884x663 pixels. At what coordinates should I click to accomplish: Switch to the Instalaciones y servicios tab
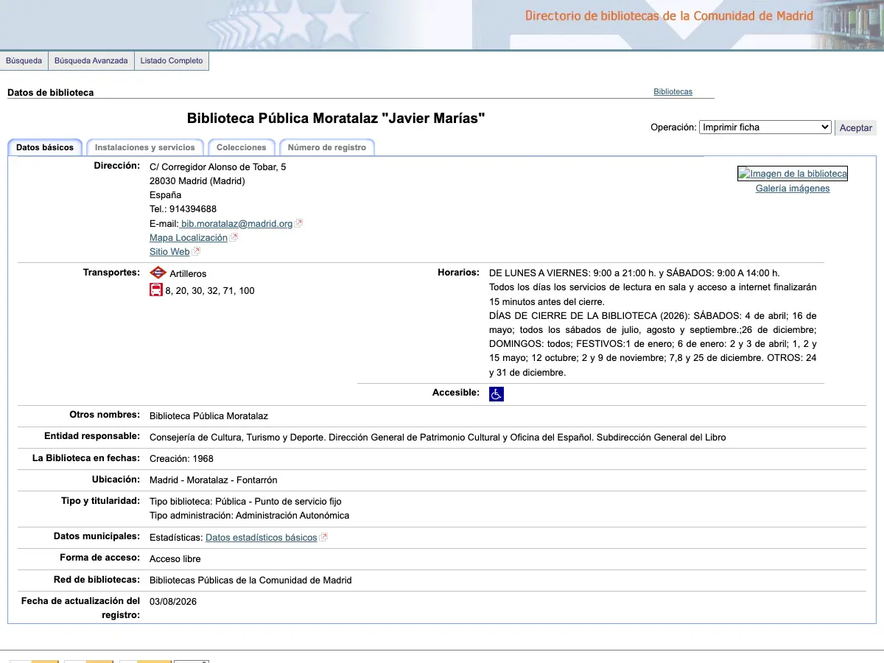[x=145, y=147]
